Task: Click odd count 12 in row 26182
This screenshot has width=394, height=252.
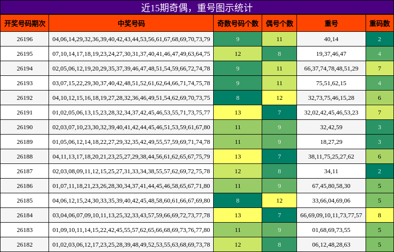Action: pyautogui.click(x=238, y=245)
